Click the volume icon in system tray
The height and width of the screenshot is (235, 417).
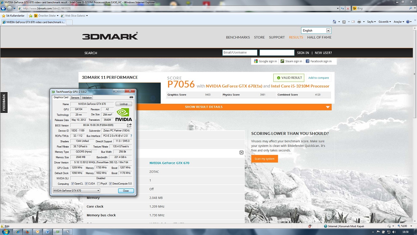coord(394,232)
